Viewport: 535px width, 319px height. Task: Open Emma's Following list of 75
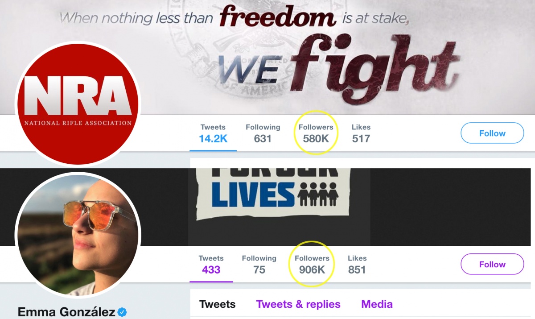(x=259, y=265)
